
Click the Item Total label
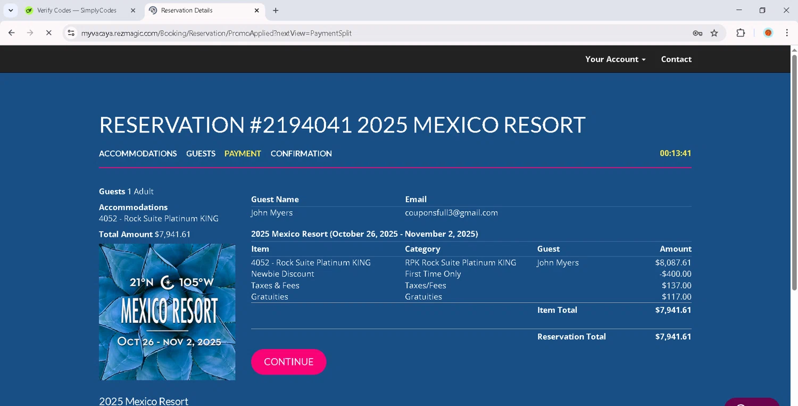pos(557,310)
